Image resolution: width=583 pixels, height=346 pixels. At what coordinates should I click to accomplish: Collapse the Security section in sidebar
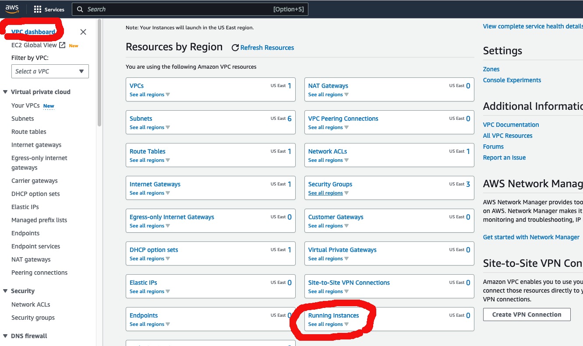coord(5,291)
